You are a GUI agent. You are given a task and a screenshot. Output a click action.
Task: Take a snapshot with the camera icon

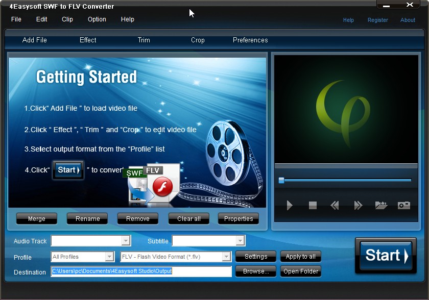(x=403, y=206)
